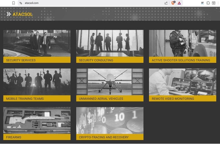Image resolution: width=220 pixels, height=144 pixels.
Task: Click the Brave Rewards triangle icon
Action: [x=179, y=3]
